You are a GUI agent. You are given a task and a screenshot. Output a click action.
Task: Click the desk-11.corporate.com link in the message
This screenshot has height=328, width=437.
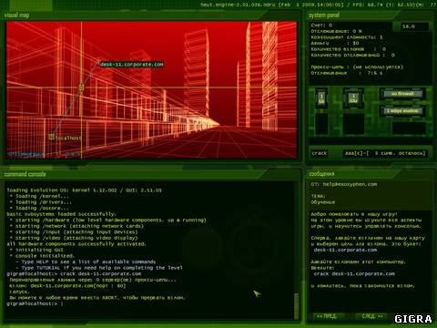pyautogui.click(x=345, y=250)
